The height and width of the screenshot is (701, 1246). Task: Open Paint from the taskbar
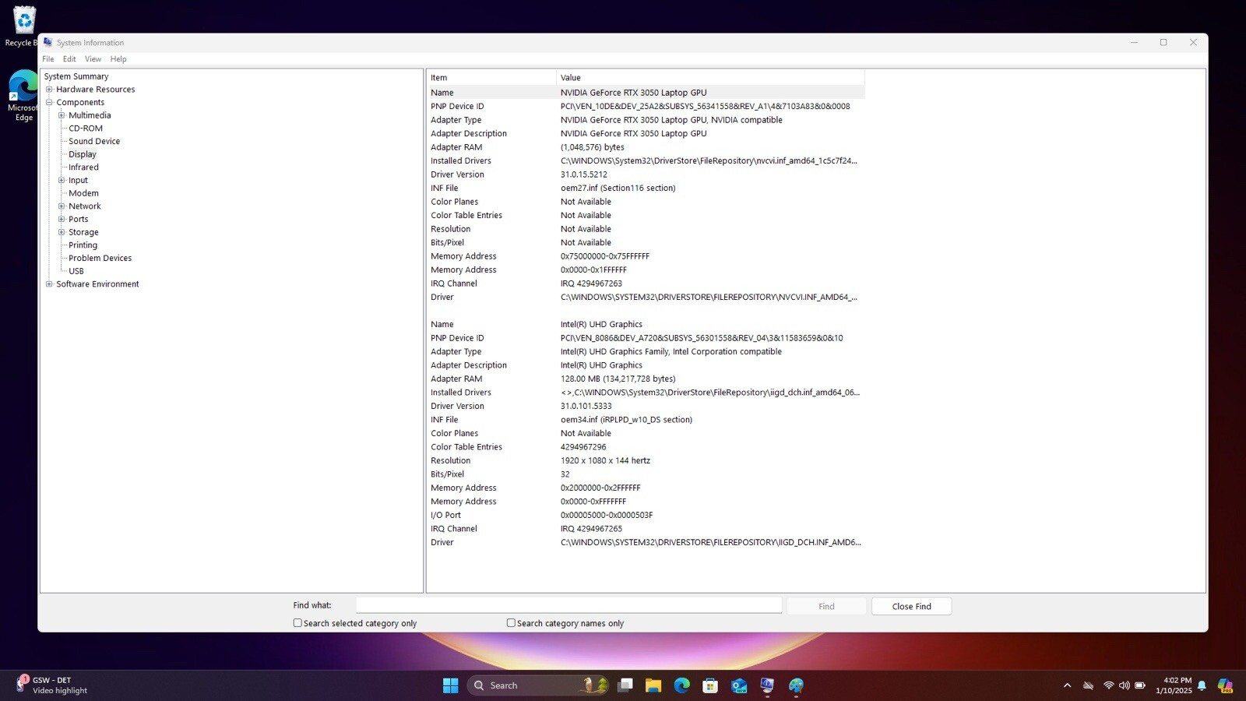tap(796, 685)
